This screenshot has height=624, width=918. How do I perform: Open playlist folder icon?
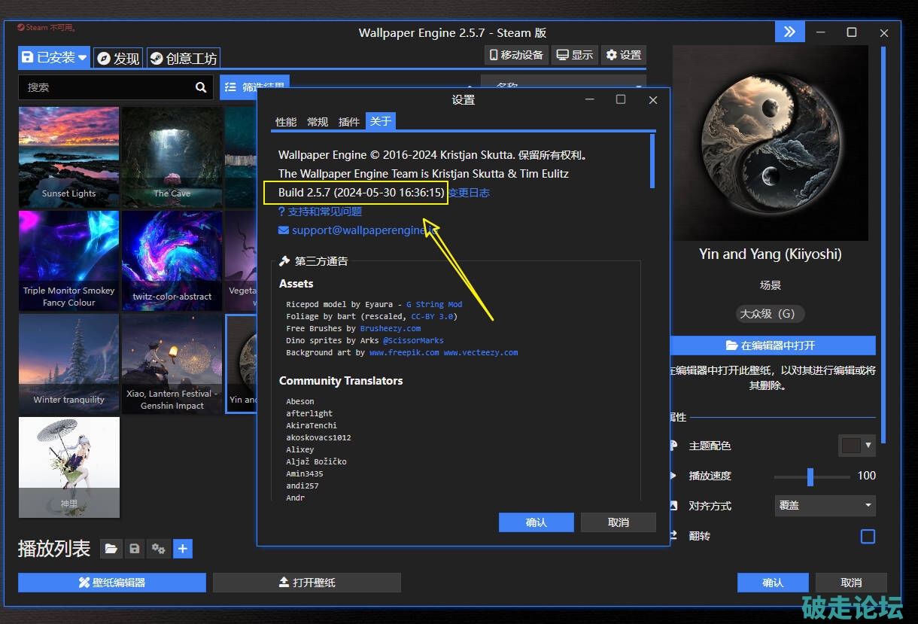111,549
